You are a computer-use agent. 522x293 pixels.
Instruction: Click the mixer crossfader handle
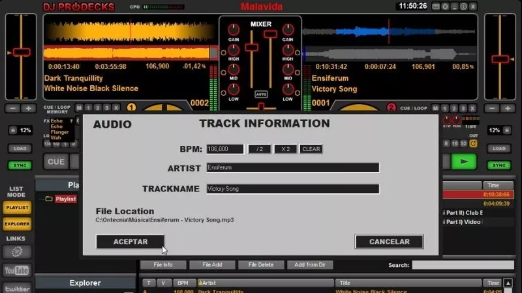point(262,107)
